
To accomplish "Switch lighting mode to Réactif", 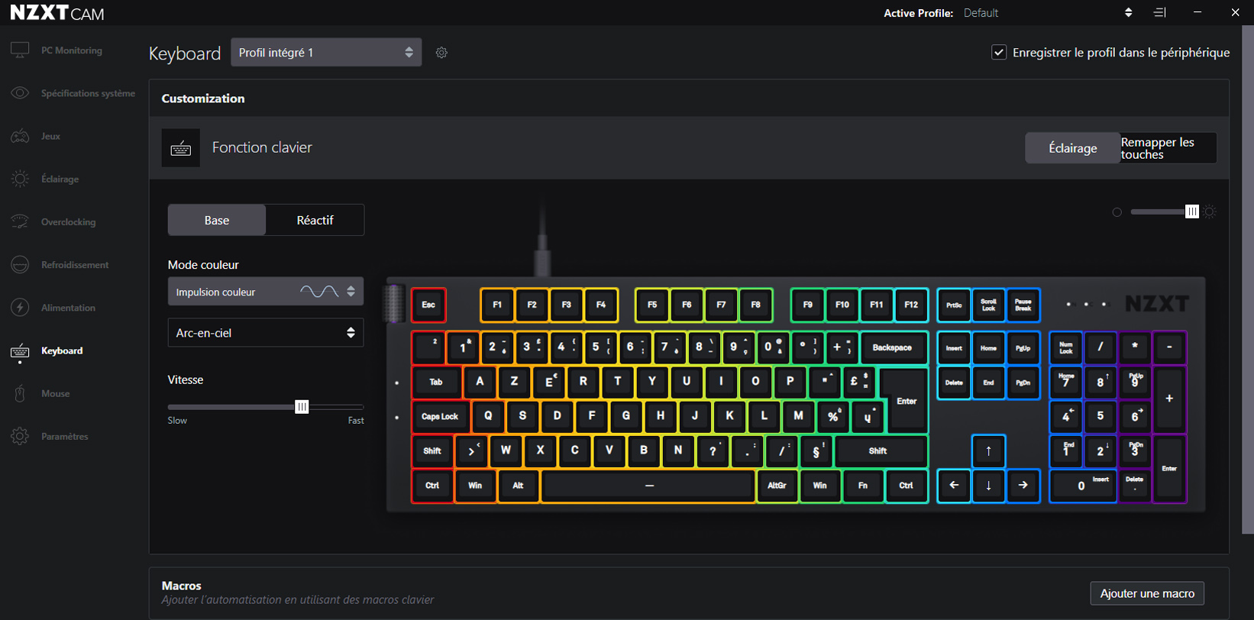I will (x=315, y=220).
